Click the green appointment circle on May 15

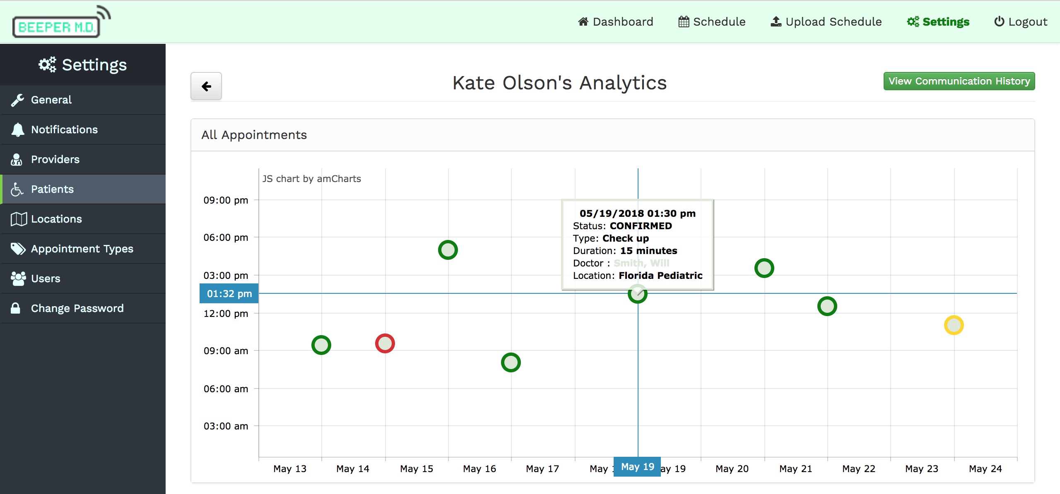click(448, 250)
